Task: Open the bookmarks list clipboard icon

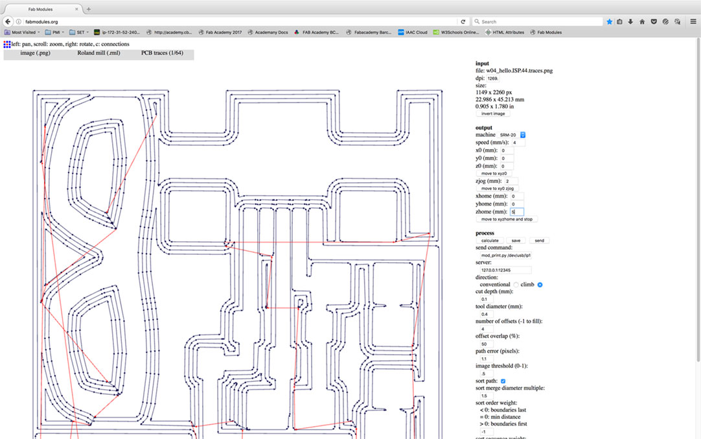Action: pos(619,21)
